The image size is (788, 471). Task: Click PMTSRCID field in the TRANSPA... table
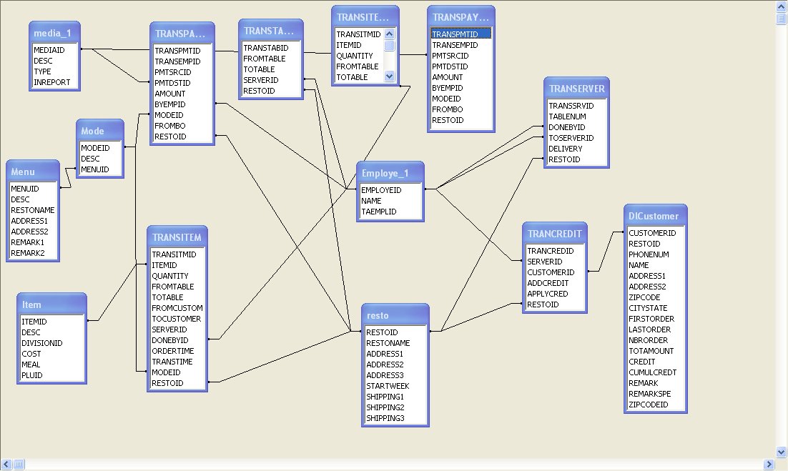tap(173, 72)
